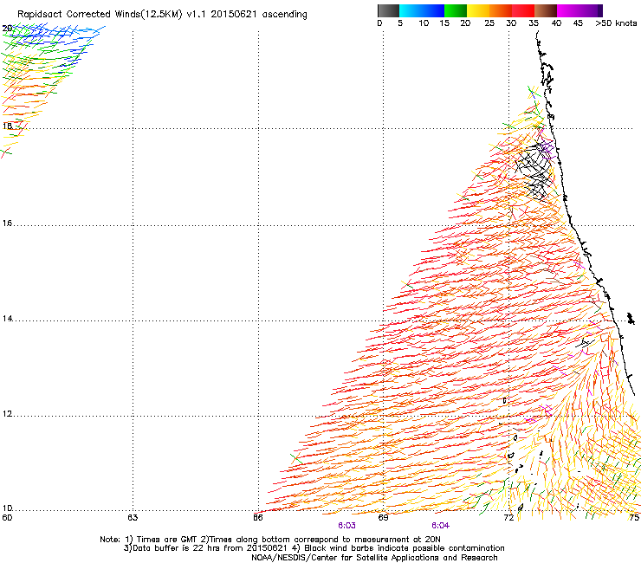Click the purple '6:04' time stamp
The image size is (641, 563).
pos(440,526)
